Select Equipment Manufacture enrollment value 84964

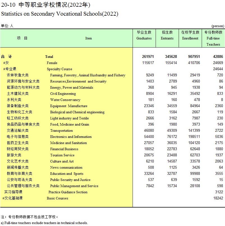point(195,106)
